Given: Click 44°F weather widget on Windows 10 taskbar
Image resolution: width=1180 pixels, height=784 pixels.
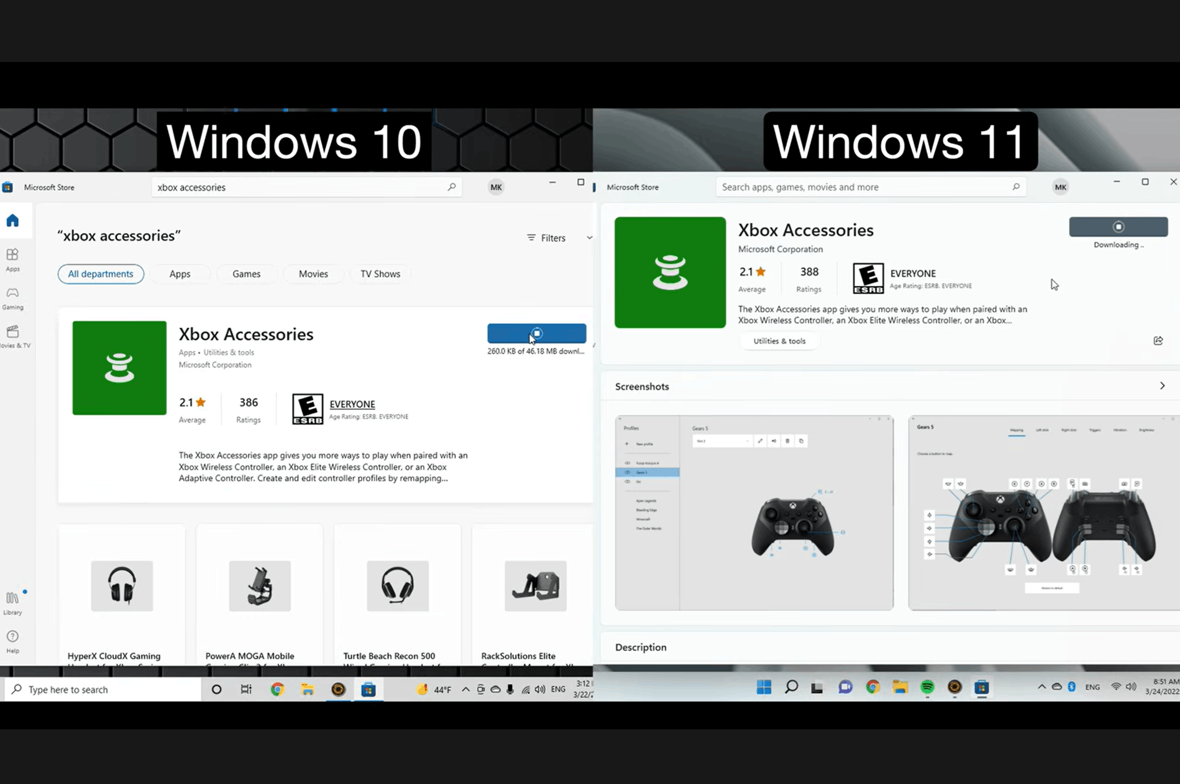Looking at the screenshot, I should pyautogui.click(x=434, y=689).
